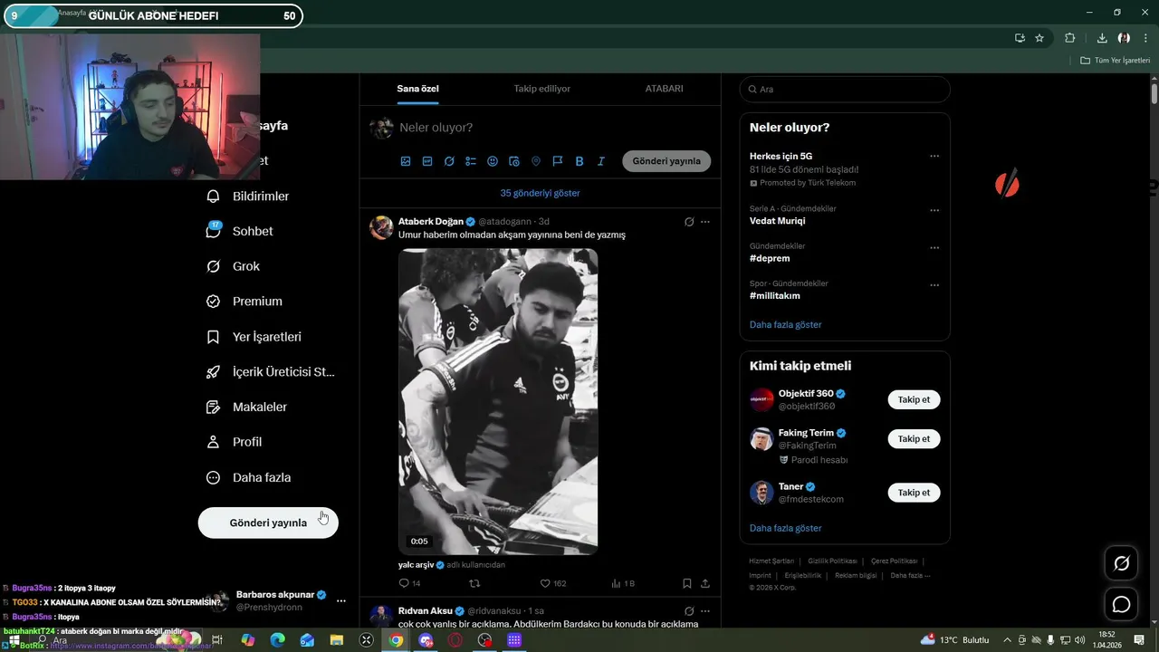Open Chrome downloads

(x=1102, y=38)
